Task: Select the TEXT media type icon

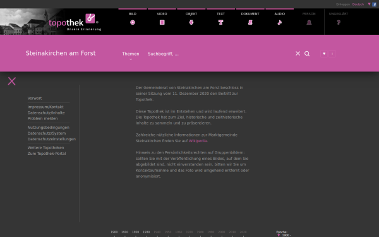Action: point(220,23)
